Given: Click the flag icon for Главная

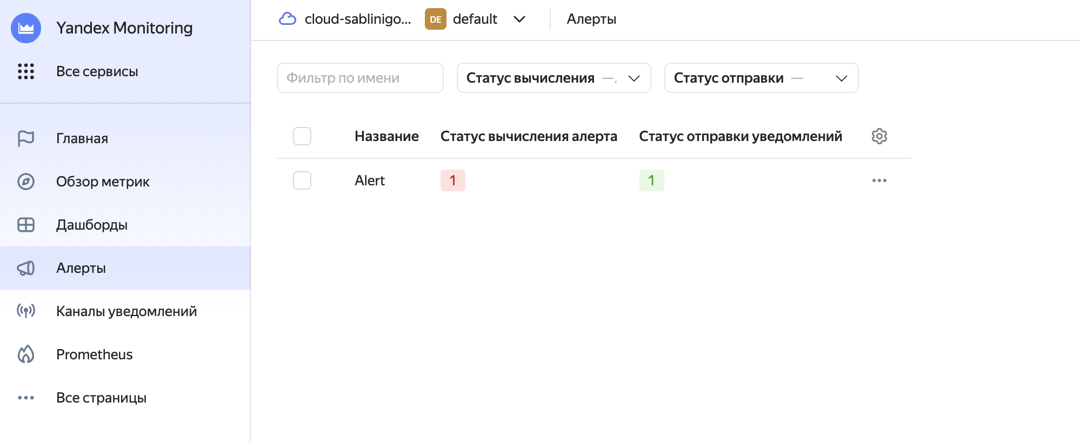Looking at the screenshot, I should 26,138.
